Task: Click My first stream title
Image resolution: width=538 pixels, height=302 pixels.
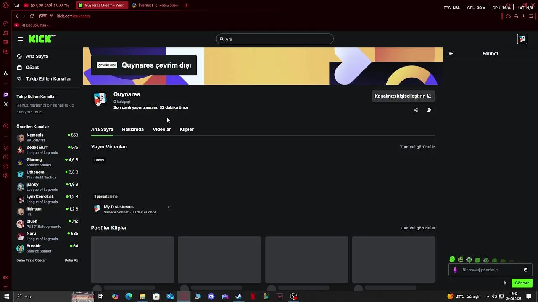Action: pos(119,207)
